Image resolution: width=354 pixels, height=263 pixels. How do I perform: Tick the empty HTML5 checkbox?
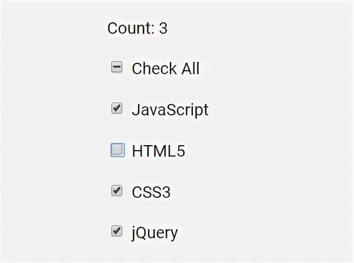(118, 150)
